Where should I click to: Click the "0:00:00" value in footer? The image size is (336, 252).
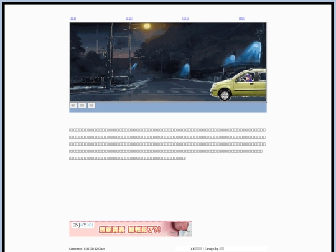click(88, 248)
